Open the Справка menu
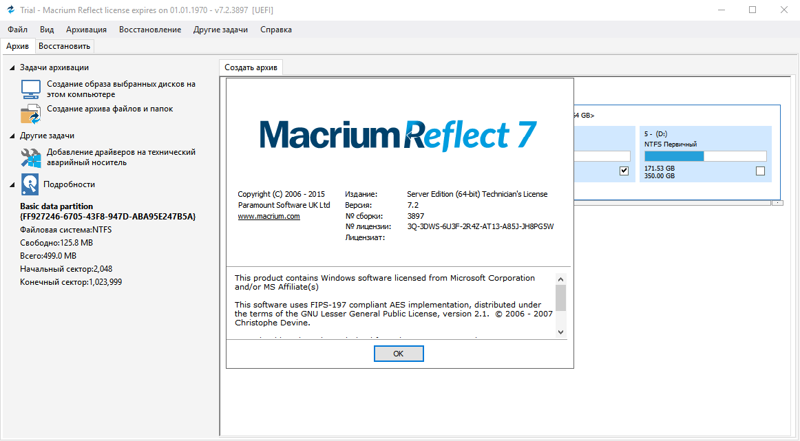Screen dimensions: 800x441 click(x=275, y=30)
